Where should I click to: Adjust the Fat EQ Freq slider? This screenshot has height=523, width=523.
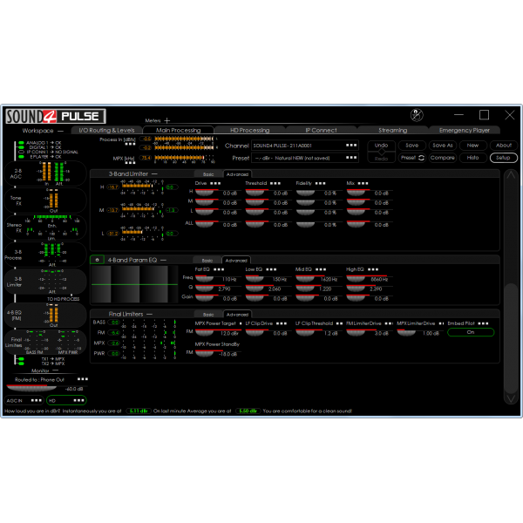coord(218,278)
